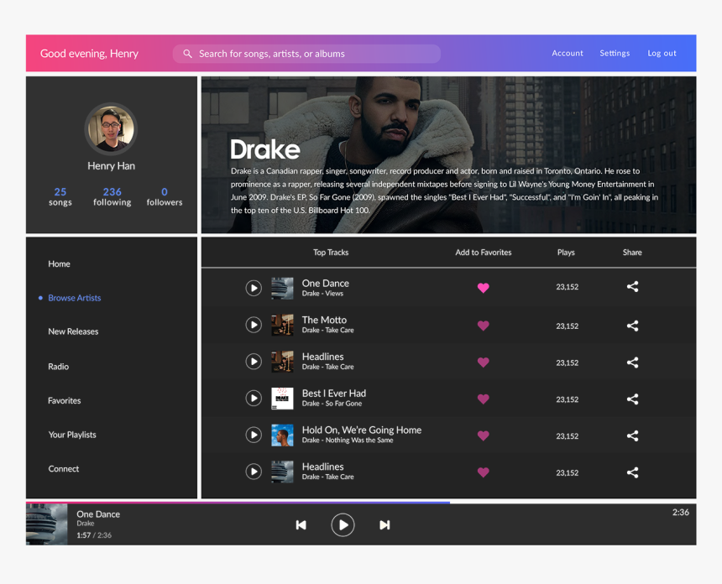This screenshot has width=722, height=584.
Task: Click The Motto album art thumbnail
Action: (x=282, y=325)
